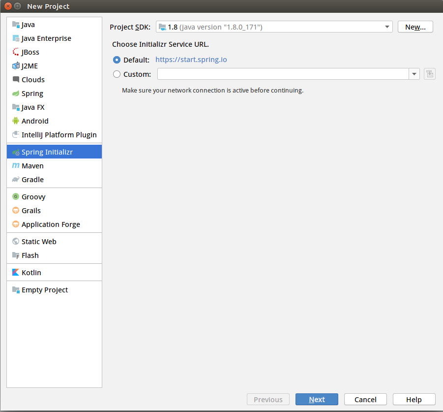Click the 'Choose Initializr Service URL.' label

[x=160, y=44]
